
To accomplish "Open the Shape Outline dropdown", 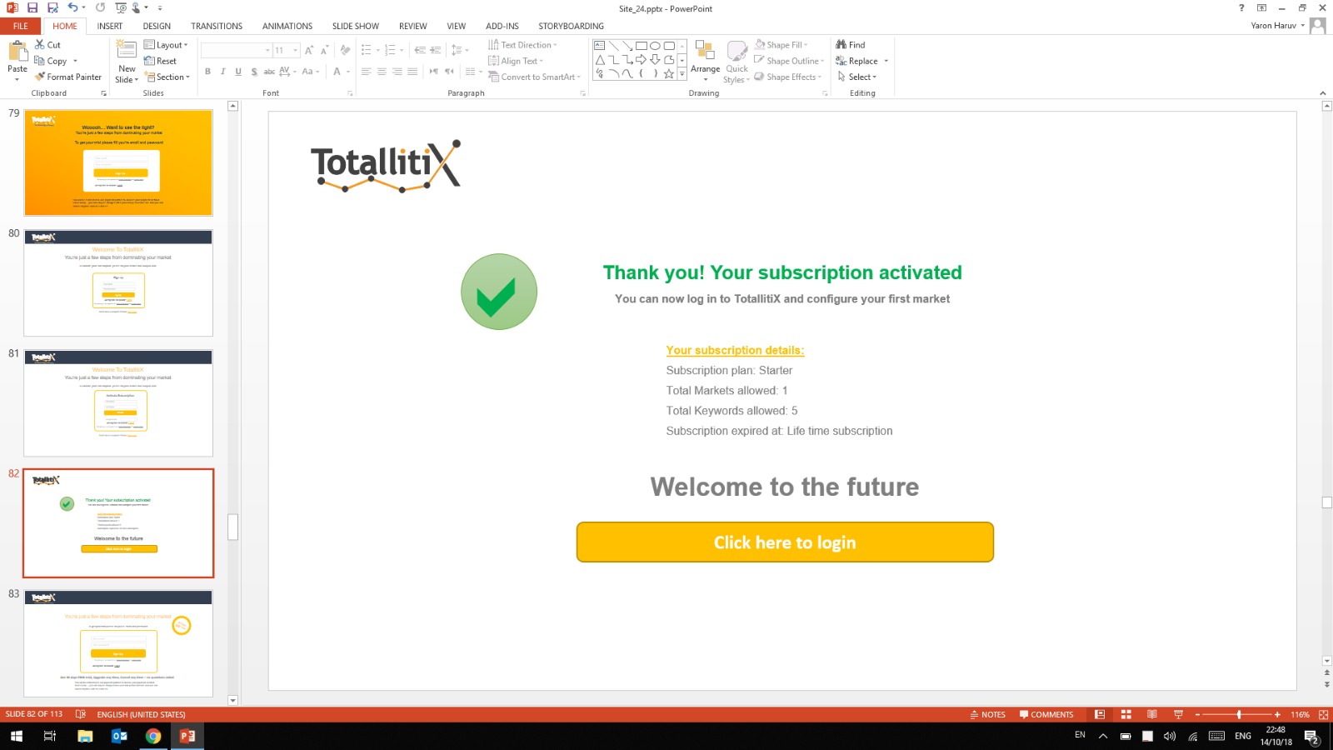I will [789, 61].
